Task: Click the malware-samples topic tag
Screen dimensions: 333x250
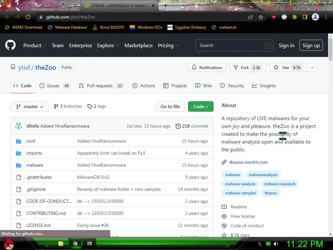Action: pos(240,193)
